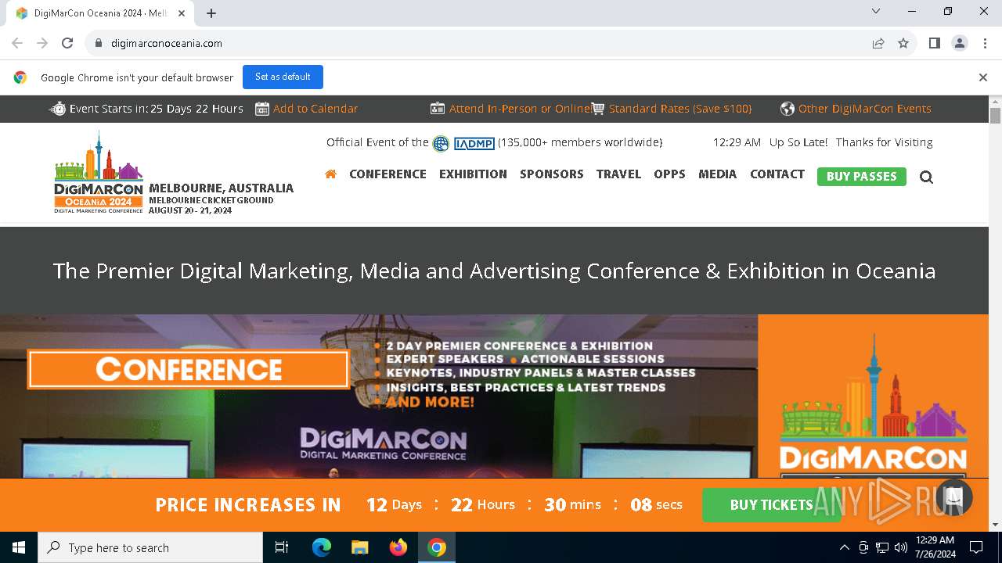The image size is (1002, 563).
Task: Open the TRAVEL menu
Action: 618,174
